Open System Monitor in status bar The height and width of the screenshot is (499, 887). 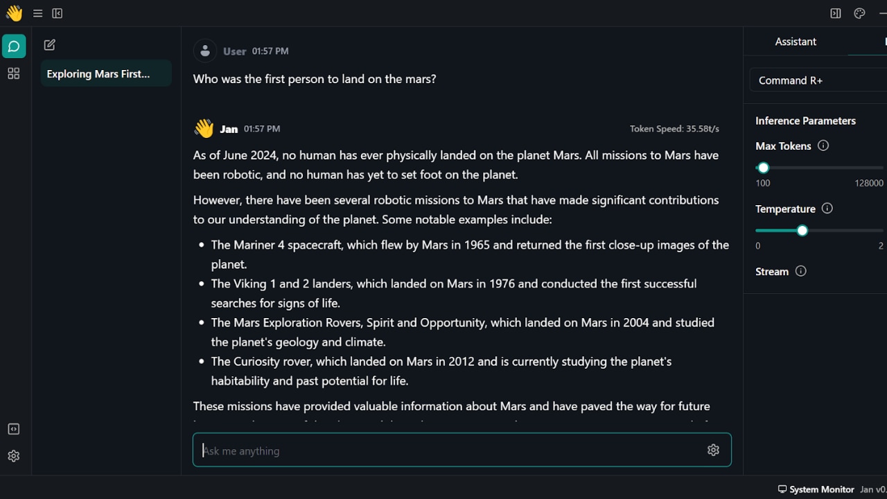coord(816,489)
